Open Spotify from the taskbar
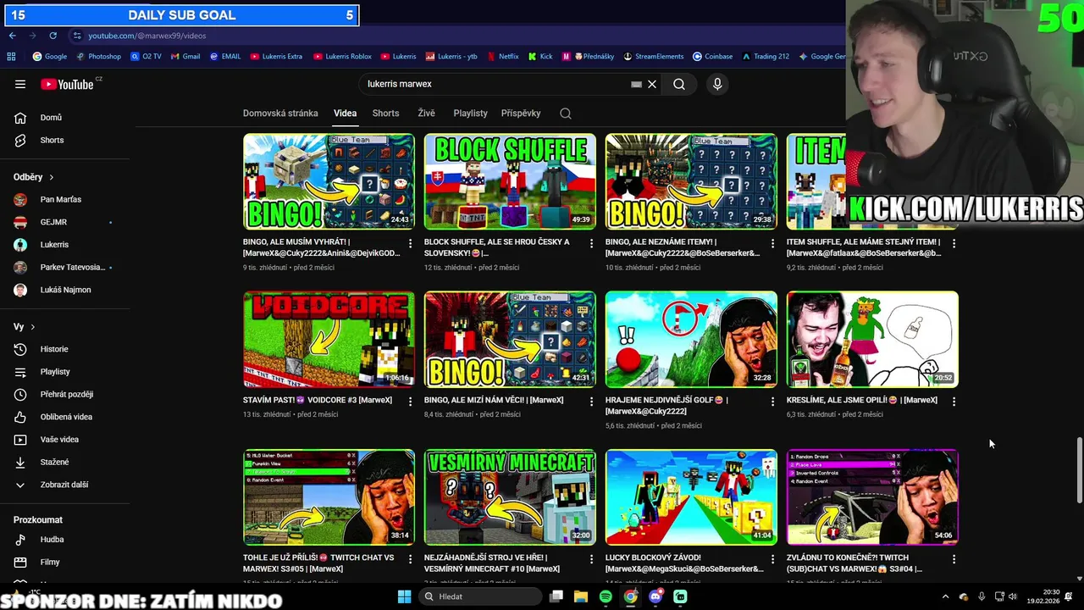This screenshot has height=610, width=1084. [x=606, y=596]
